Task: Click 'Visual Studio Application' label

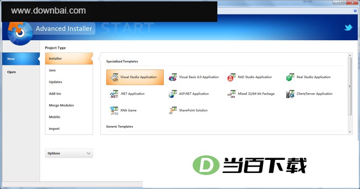Action: click(x=139, y=77)
